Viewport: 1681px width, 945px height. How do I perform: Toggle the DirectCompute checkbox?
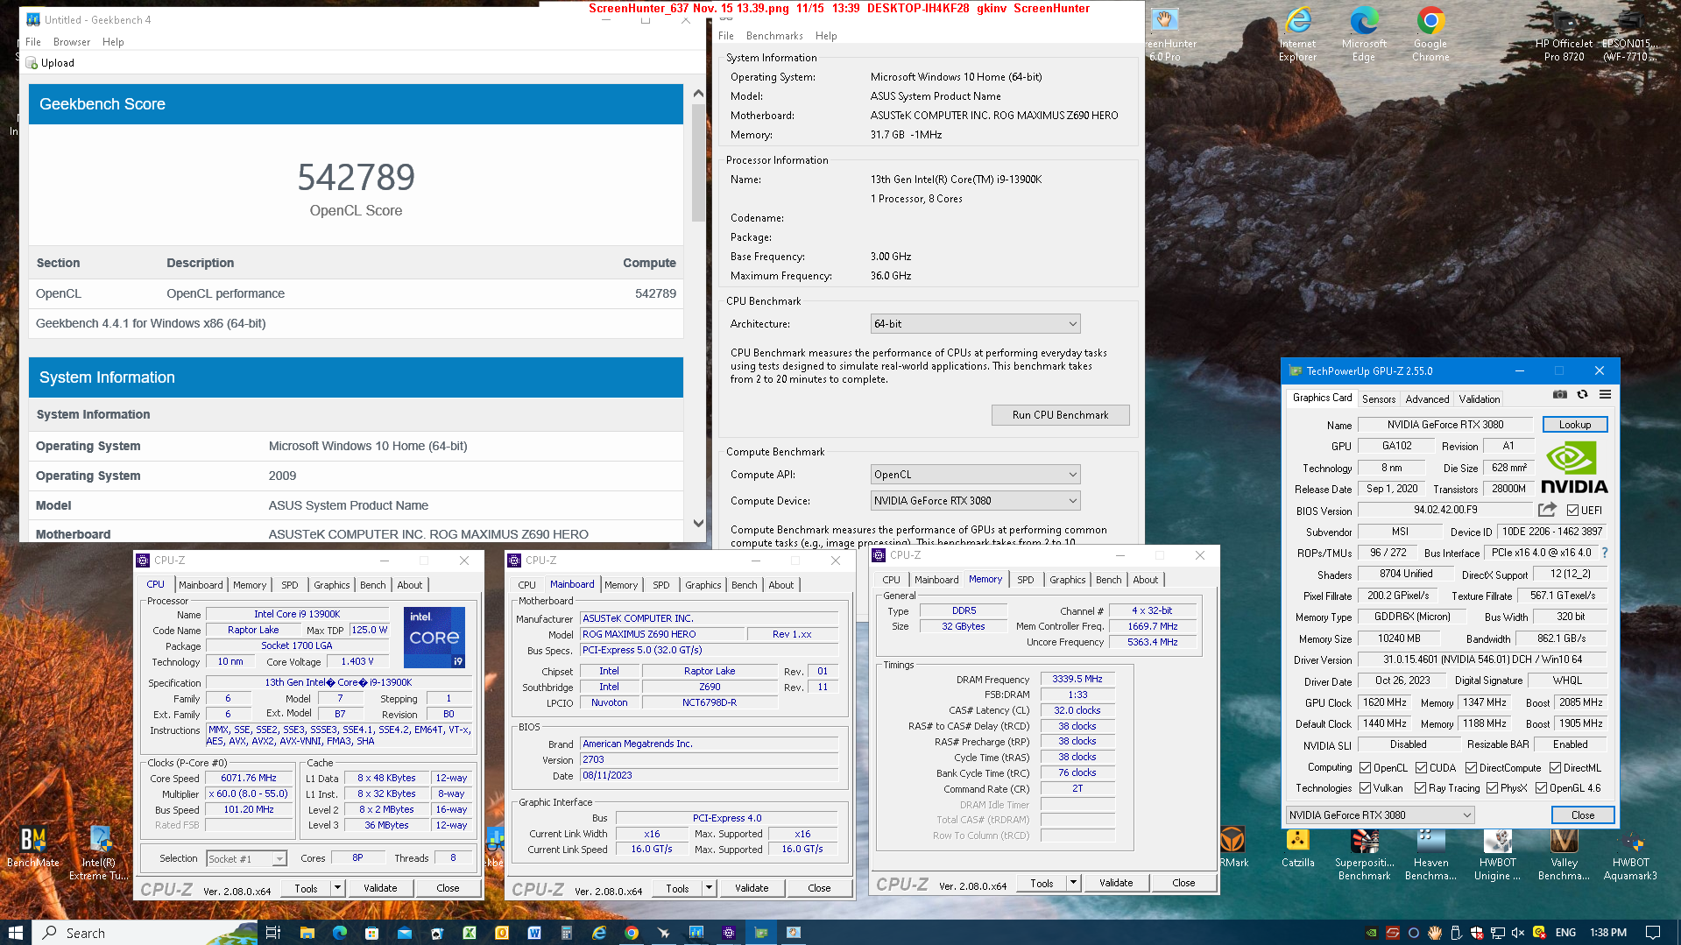1471,768
